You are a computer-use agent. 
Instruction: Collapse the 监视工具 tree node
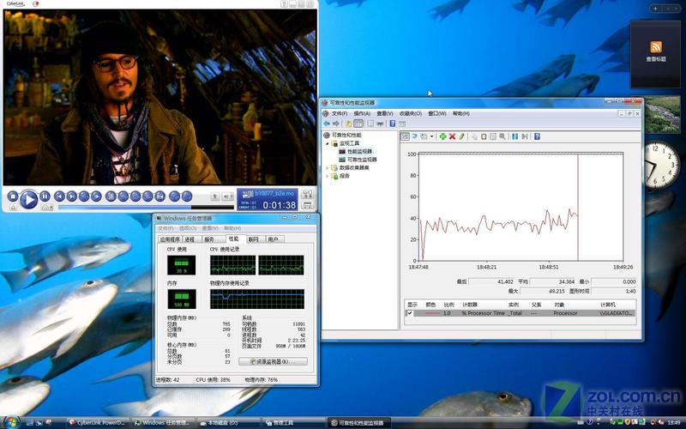[x=327, y=143]
